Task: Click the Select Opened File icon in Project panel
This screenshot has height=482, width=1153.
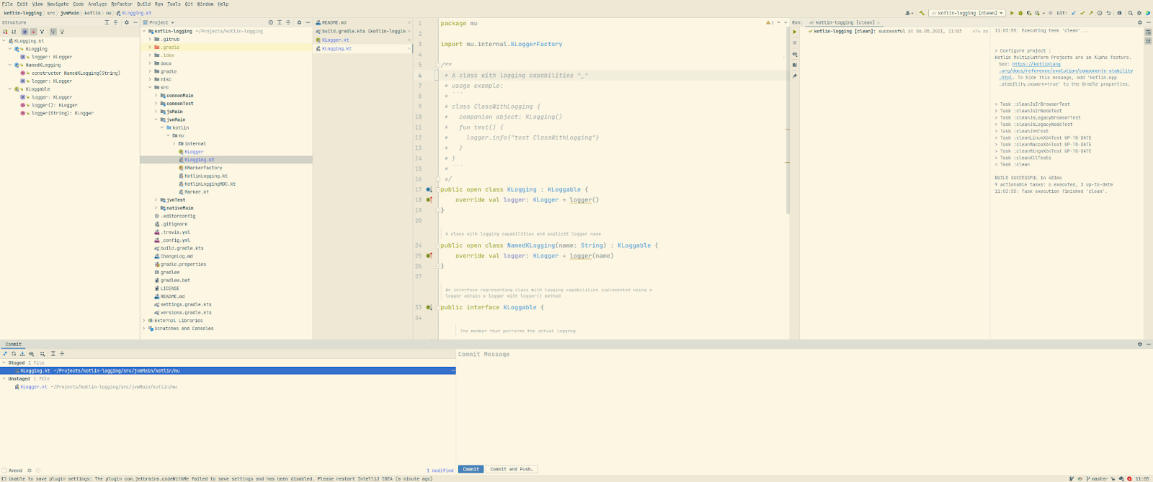Action: click(271, 22)
